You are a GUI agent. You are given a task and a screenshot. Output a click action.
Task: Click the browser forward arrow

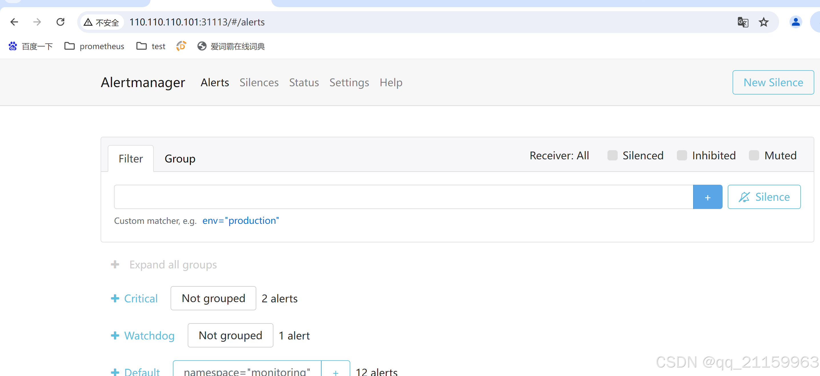coord(37,22)
